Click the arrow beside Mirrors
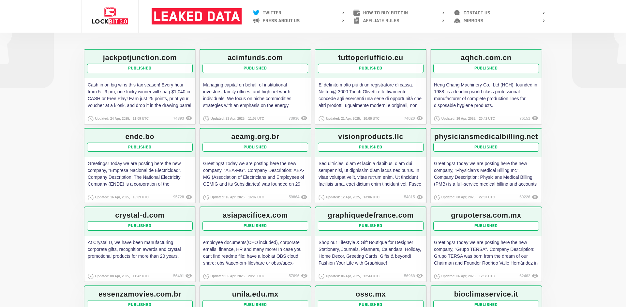The width and height of the screenshot is (626, 307). tap(544, 21)
